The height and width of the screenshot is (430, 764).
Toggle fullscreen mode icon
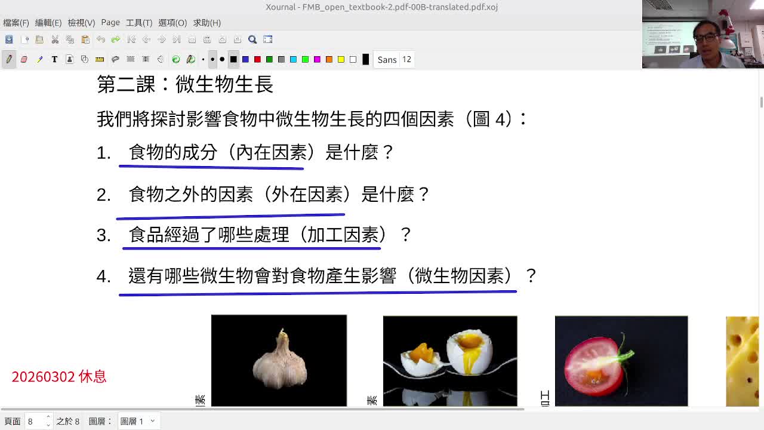click(268, 39)
